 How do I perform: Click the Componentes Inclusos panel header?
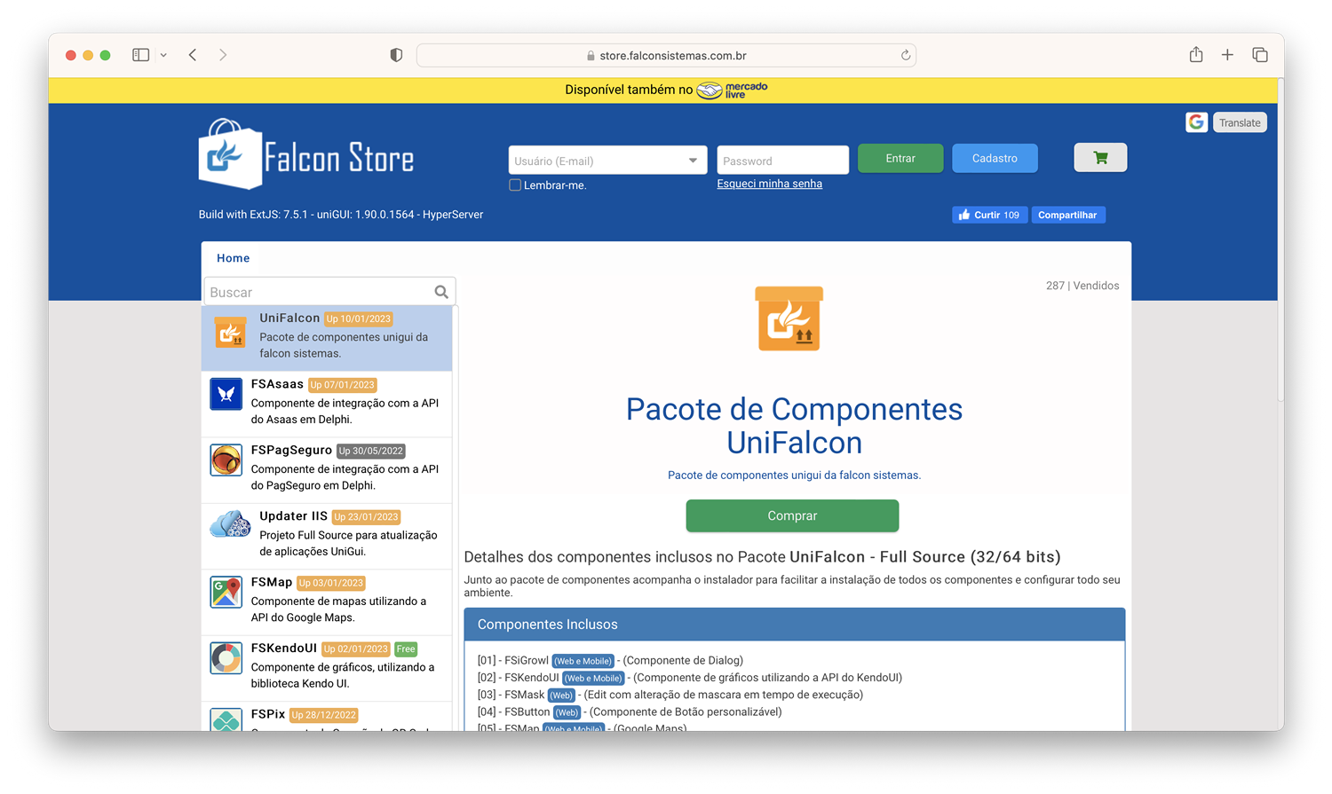(x=794, y=625)
